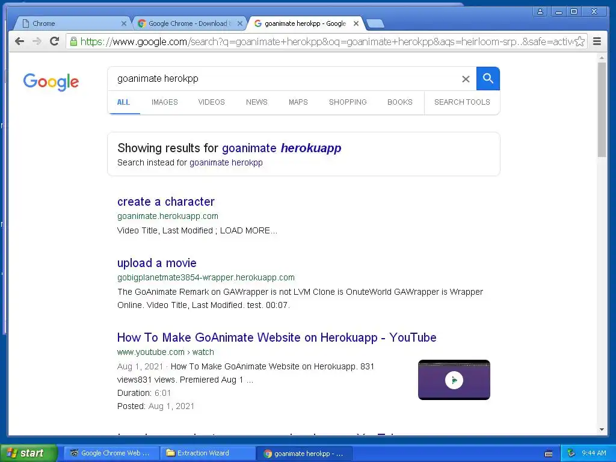Switch to MAPS results
The height and width of the screenshot is (462, 616).
(298, 102)
